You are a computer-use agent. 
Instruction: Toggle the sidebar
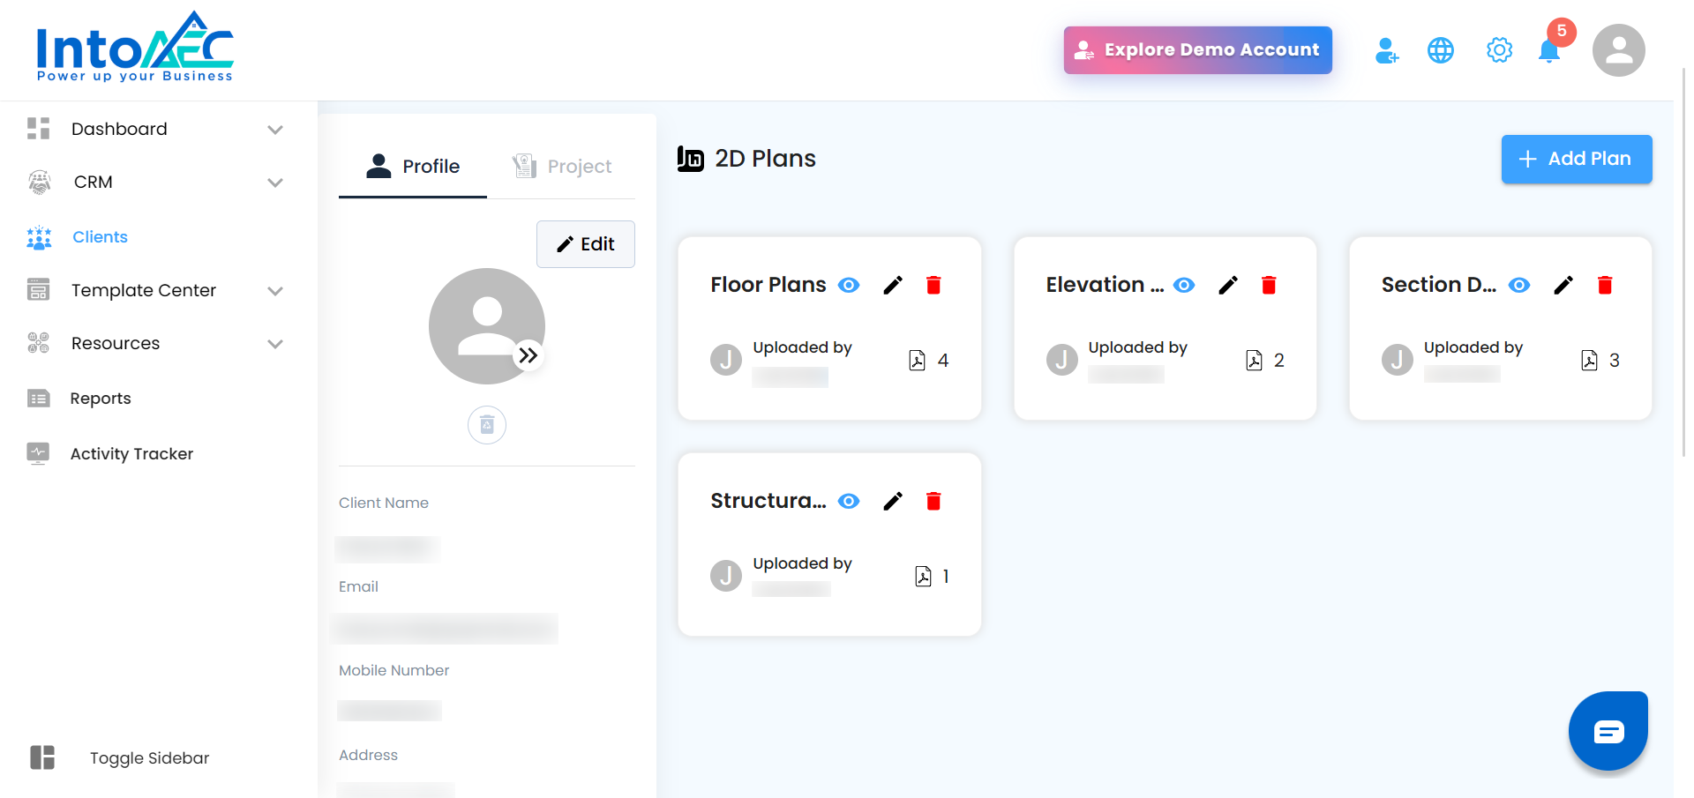click(x=42, y=757)
